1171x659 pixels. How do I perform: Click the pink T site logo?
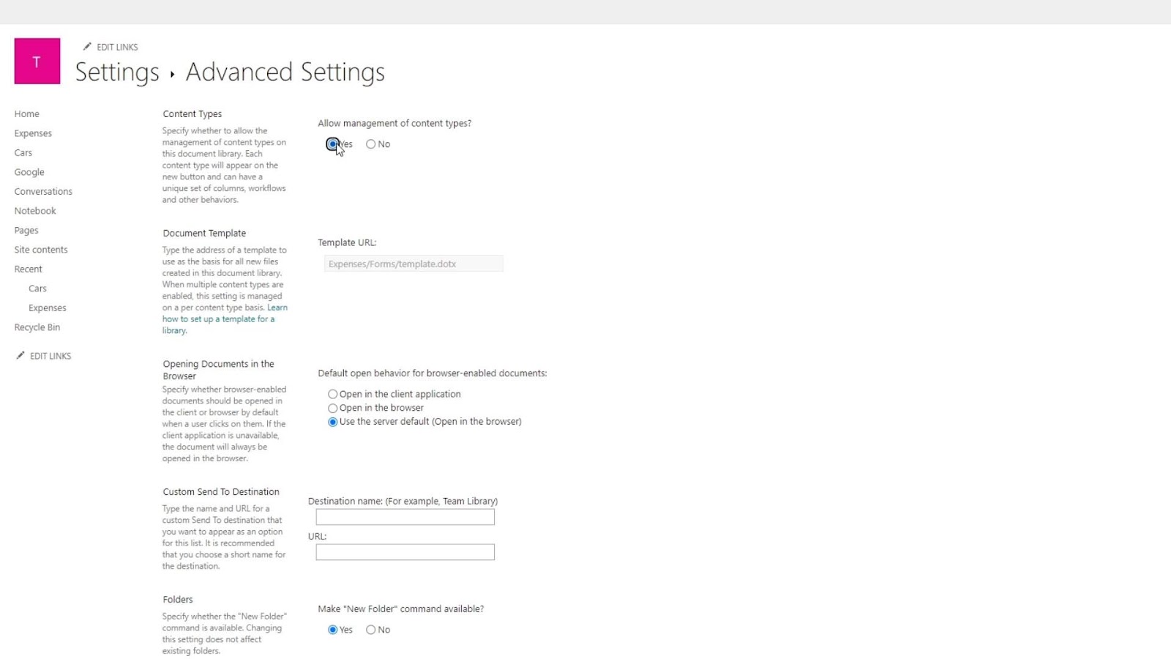pyautogui.click(x=37, y=62)
